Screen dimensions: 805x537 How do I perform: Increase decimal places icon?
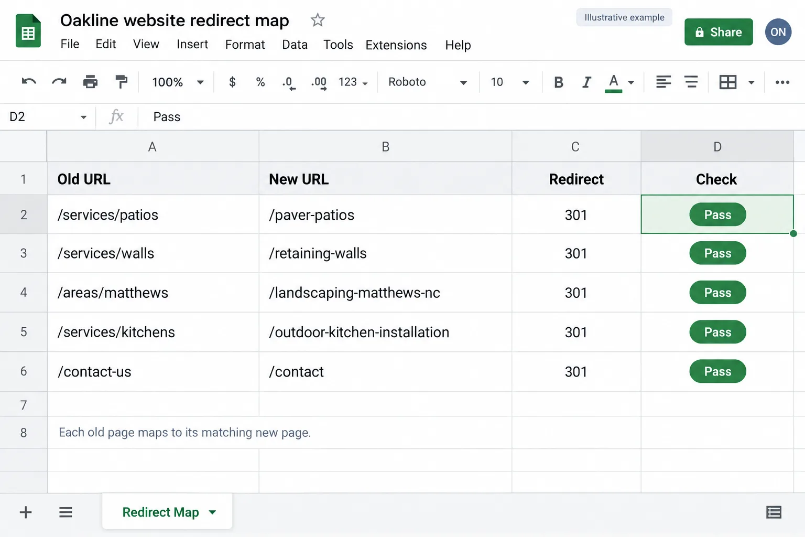(x=319, y=82)
